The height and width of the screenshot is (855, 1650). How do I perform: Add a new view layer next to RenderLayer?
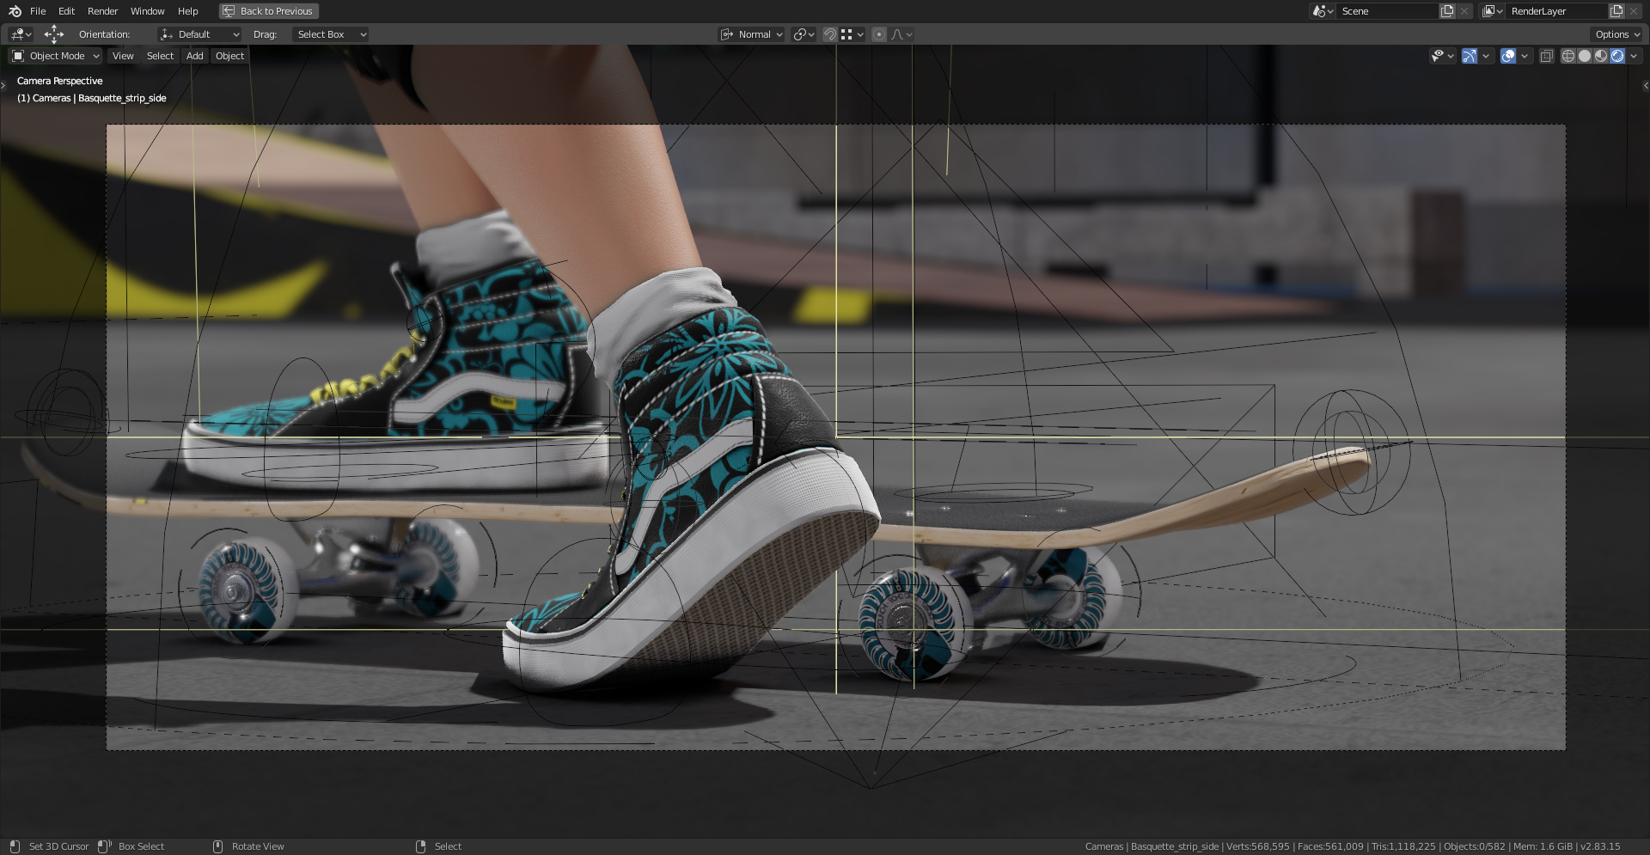(1616, 11)
